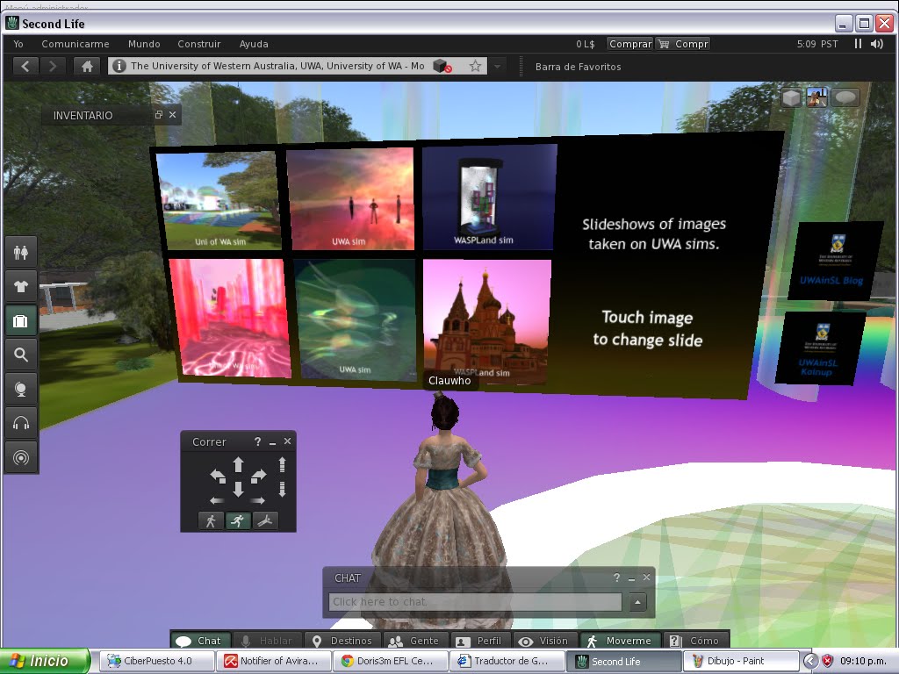
Task: Turn right with the curved right arrow
Action: (x=259, y=475)
